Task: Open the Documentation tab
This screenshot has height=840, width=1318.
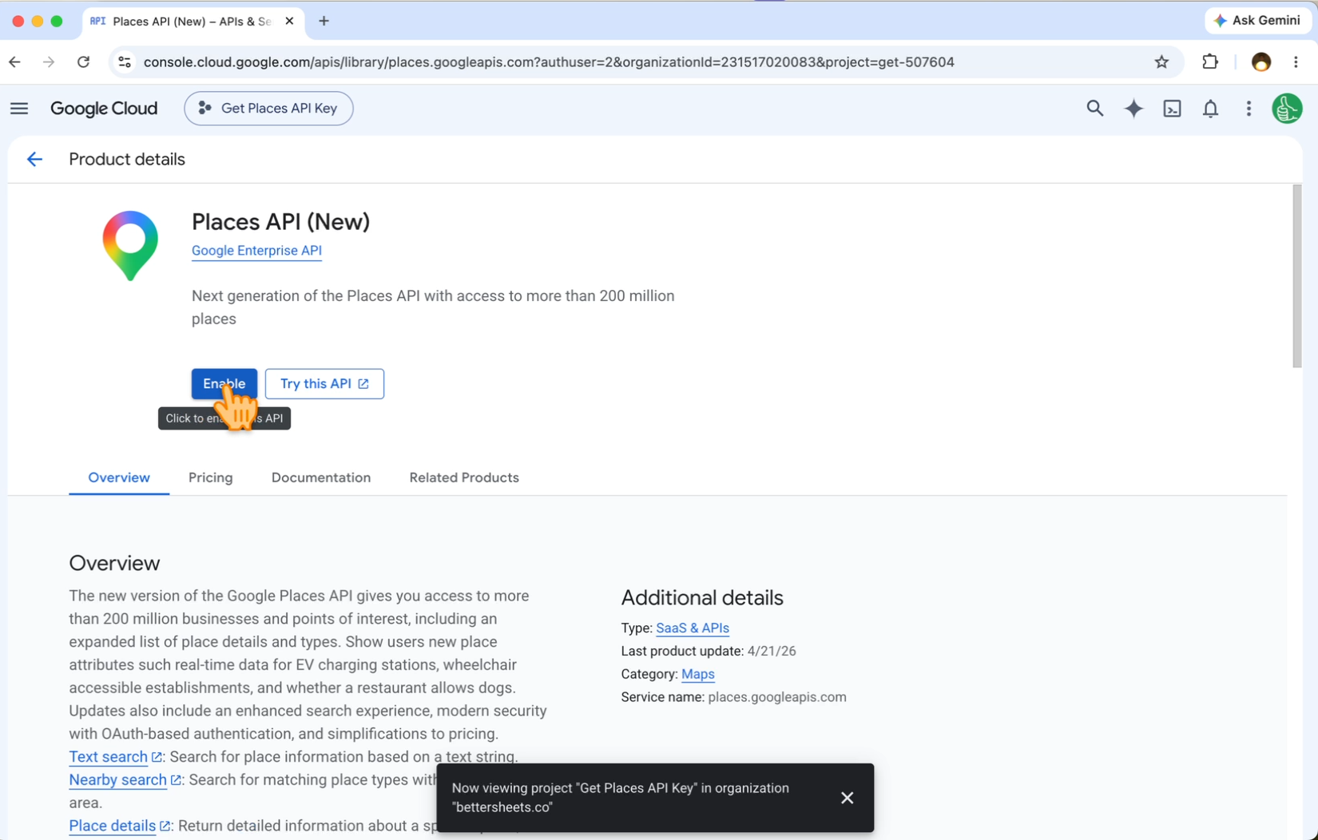Action: (x=321, y=477)
